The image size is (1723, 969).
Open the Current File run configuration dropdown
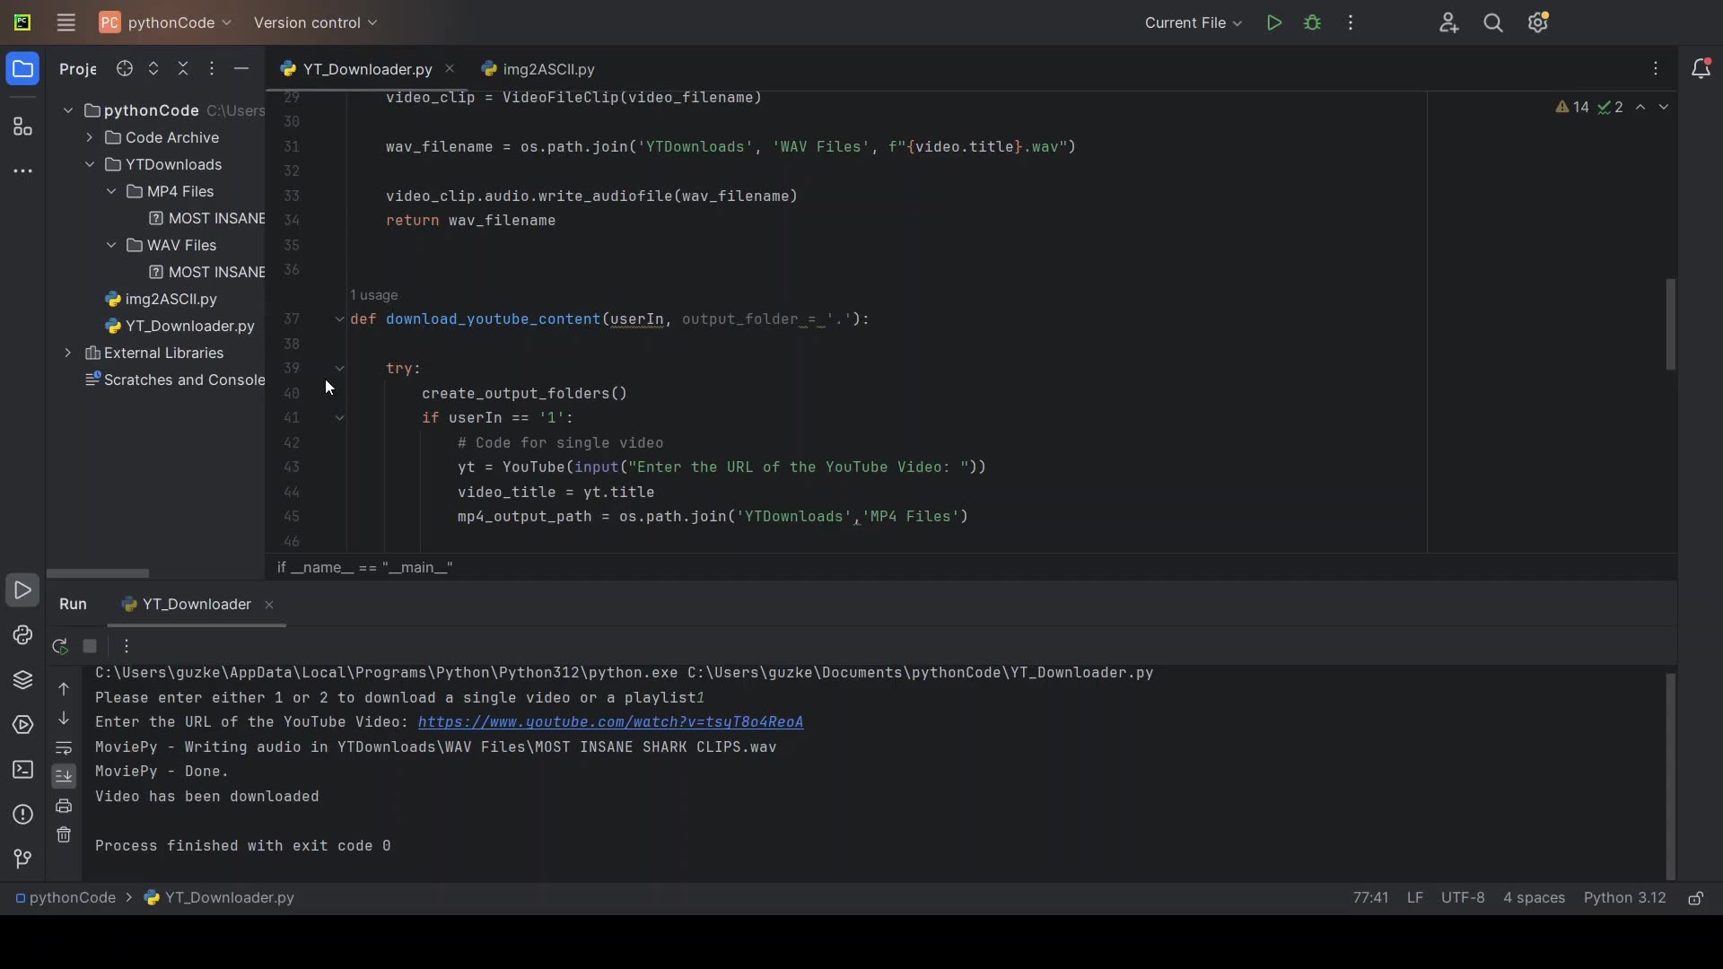(x=1194, y=23)
